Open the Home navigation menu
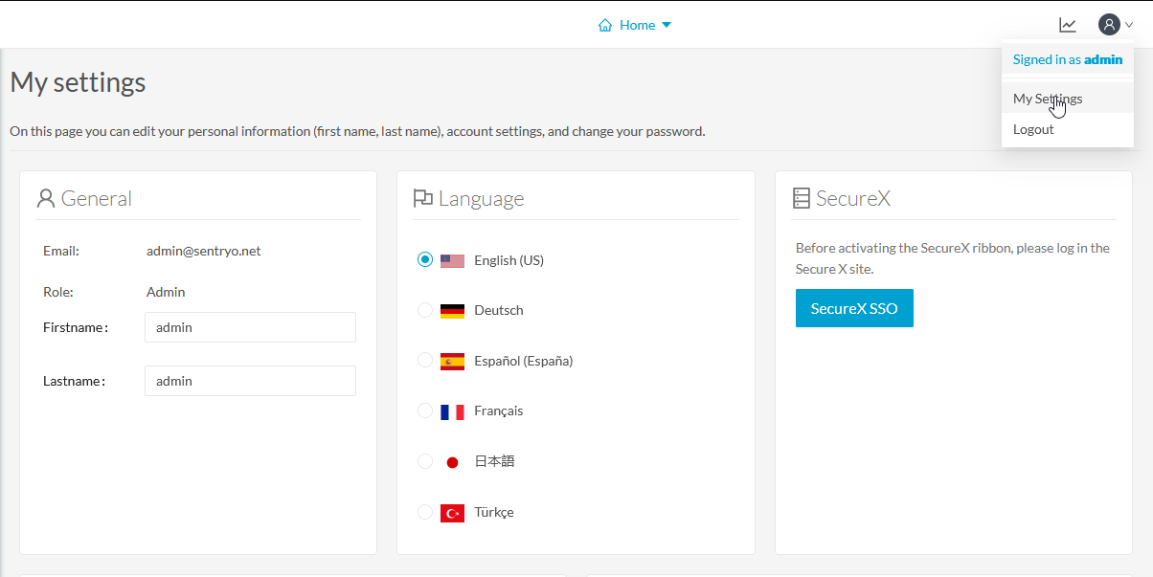 click(635, 25)
